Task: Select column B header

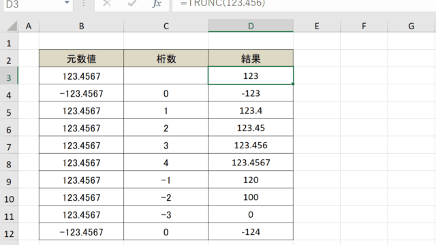Action: (x=82, y=26)
